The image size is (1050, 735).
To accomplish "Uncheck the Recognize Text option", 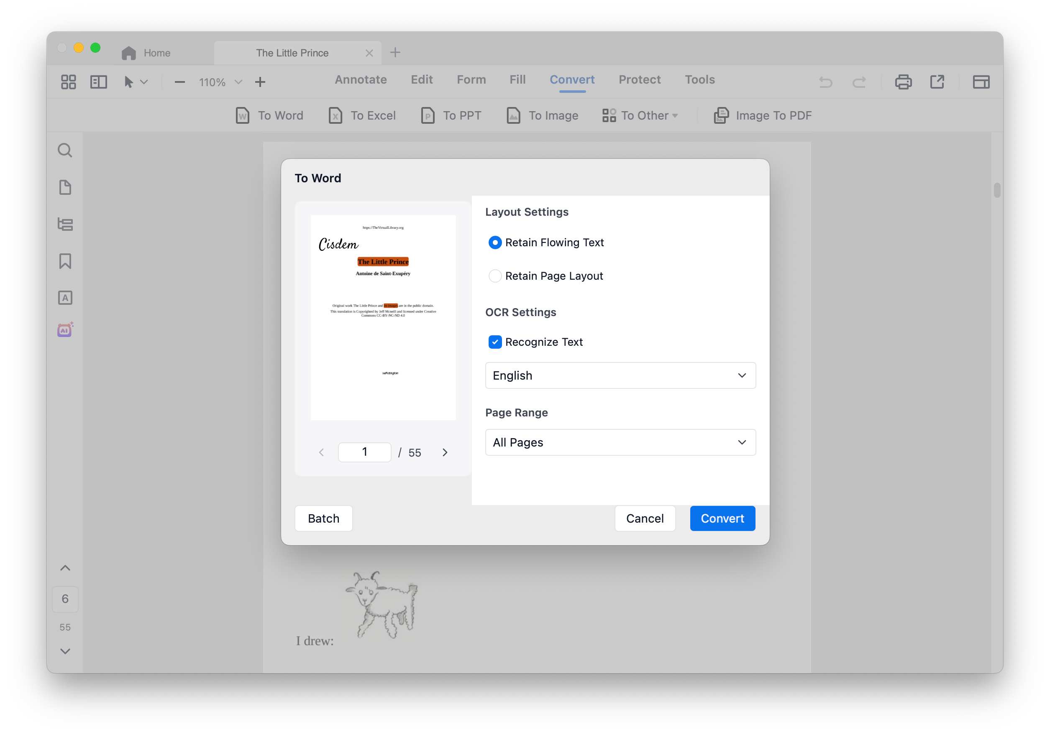I will tap(495, 342).
